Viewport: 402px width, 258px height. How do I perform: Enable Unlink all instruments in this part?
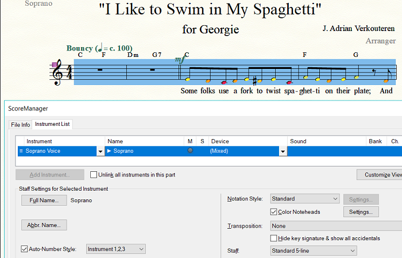[94, 175]
